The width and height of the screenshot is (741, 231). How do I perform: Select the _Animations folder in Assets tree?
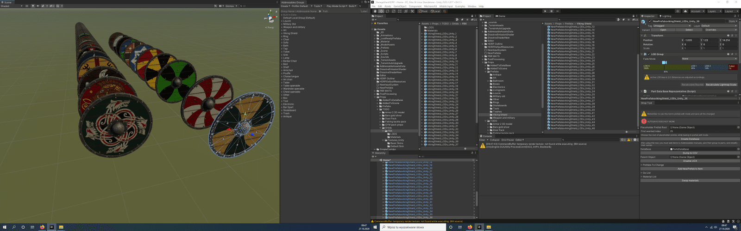[x=386, y=36]
